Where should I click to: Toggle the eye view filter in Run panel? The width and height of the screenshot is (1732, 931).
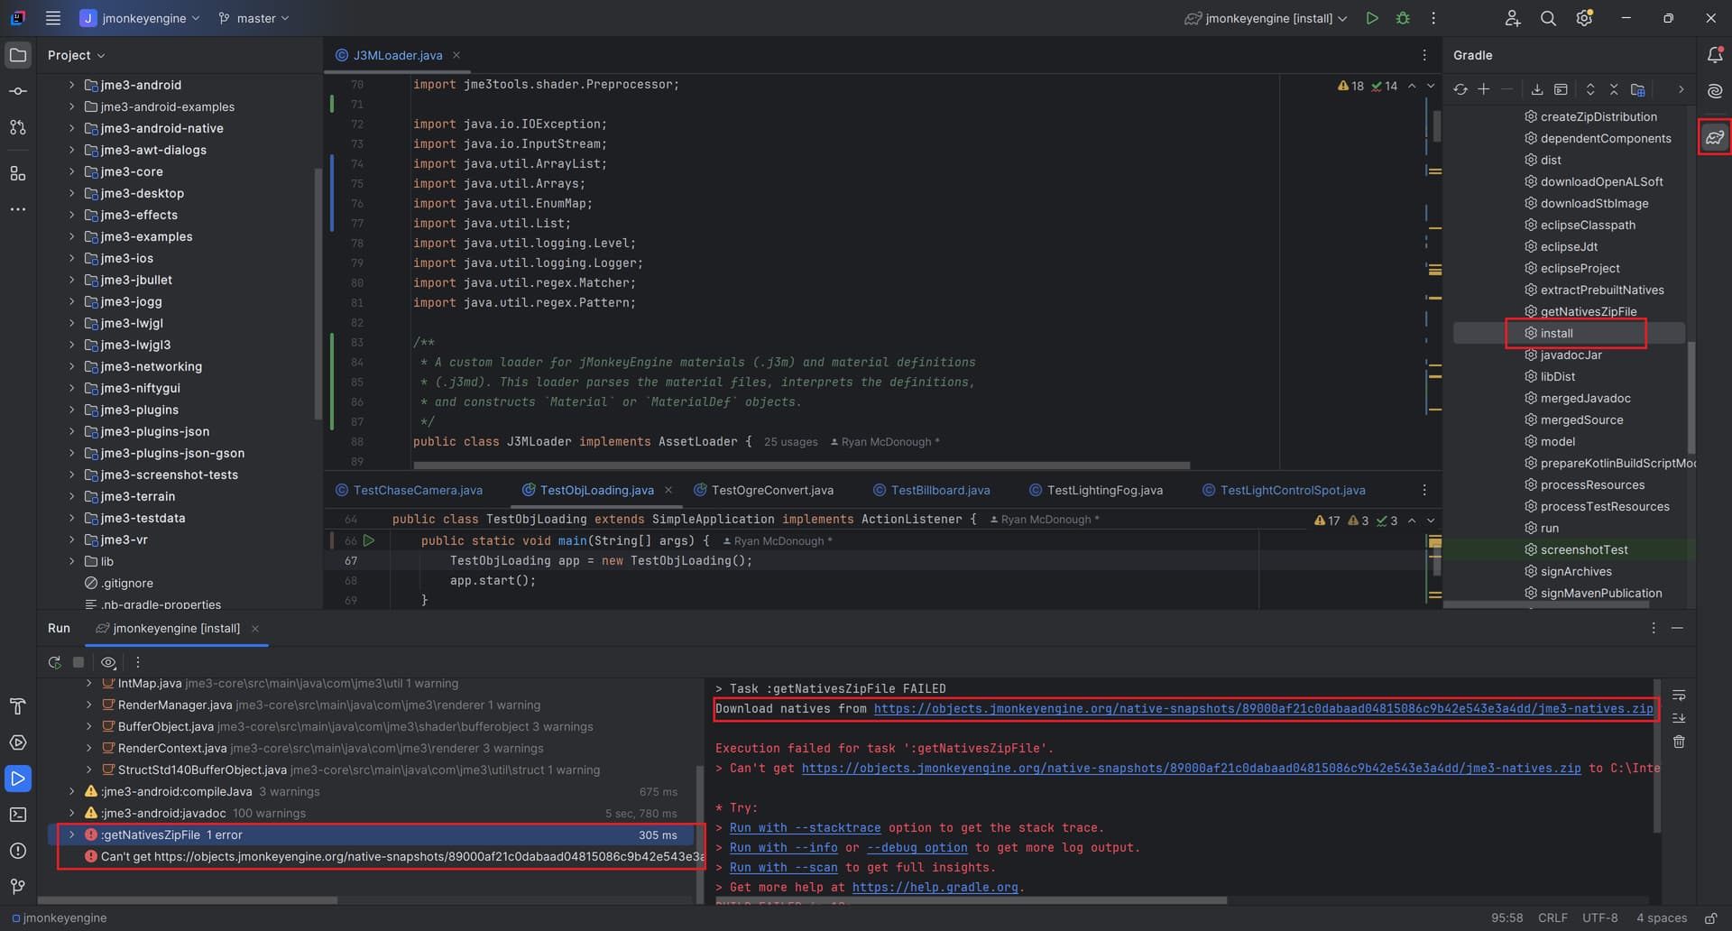(x=108, y=662)
